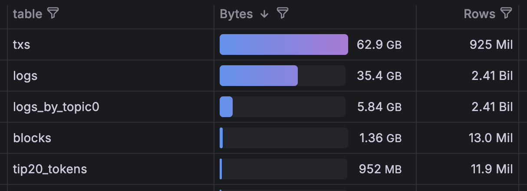527x191 pixels.
Task: Open the filter for the Rows column
Action: pos(506,14)
